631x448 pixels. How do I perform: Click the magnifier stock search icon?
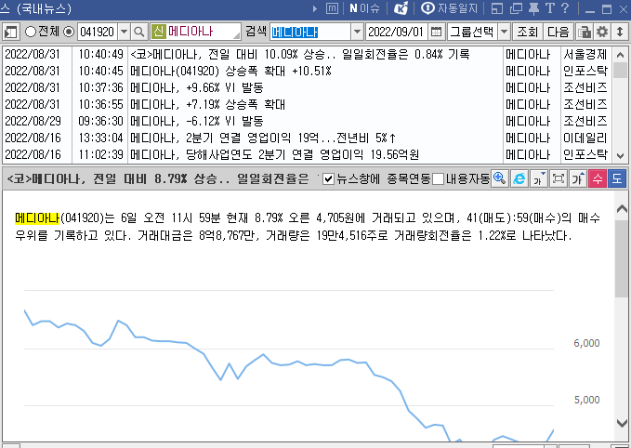pyautogui.click(x=138, y=32)
